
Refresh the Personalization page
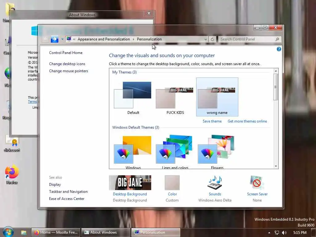(212, 39)
